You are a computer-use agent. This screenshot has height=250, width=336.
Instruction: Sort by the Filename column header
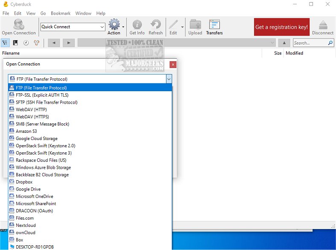[11, 53]
